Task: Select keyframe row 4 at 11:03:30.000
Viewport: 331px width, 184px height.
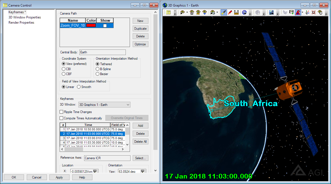Action: [x=92, y=142]
